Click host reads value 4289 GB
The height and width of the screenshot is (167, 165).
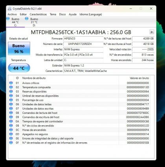[x=143, y=39]
